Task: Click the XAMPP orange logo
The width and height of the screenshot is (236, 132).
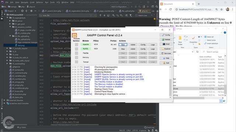Action: 74,36
